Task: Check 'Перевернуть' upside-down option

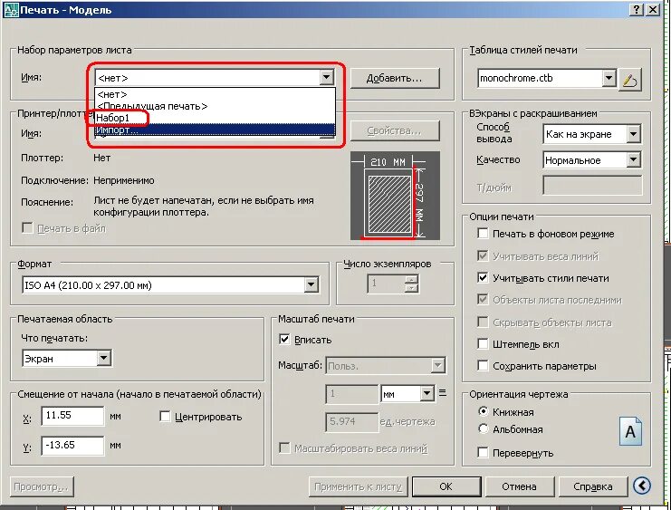Action: (x=483, y=453)
